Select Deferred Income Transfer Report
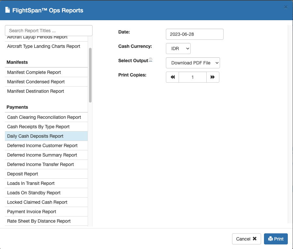Image resolution: width=293 pixels, height=249 pixels. pyautogui.click(x=46, y=164)
